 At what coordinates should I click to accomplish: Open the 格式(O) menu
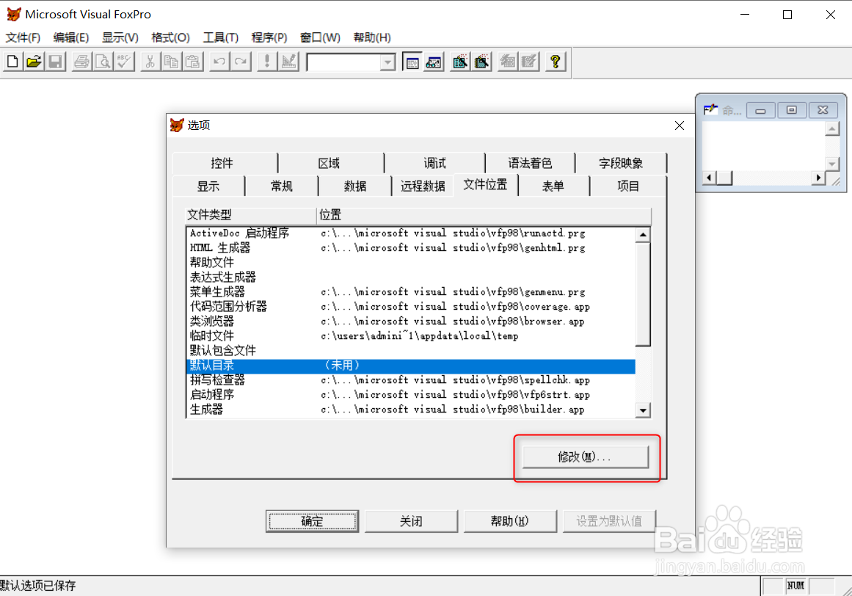170,37
